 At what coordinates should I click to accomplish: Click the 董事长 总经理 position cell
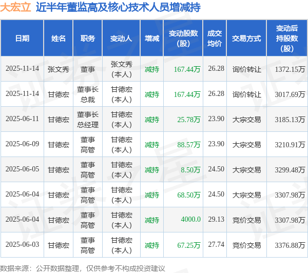click(88, 120)
